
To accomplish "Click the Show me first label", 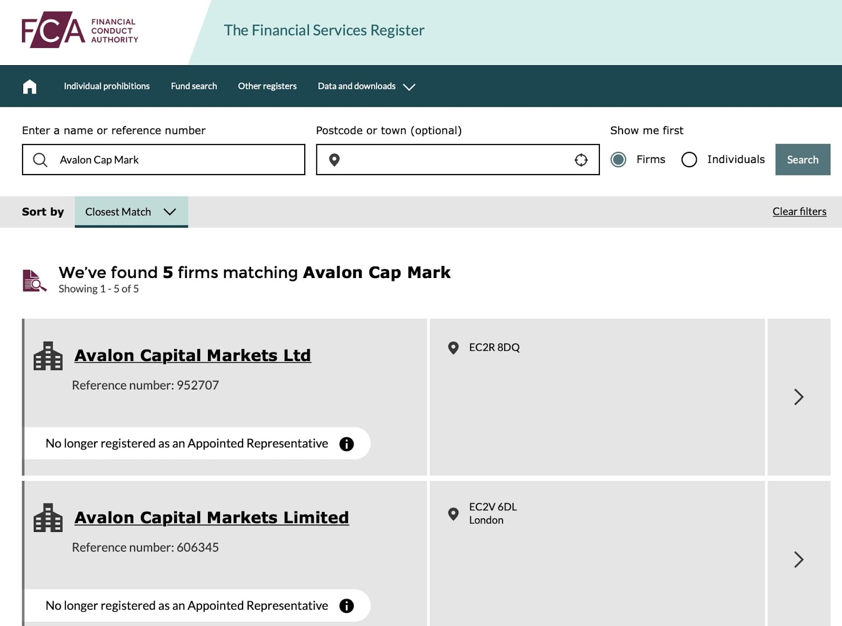I will pos(647,130).
